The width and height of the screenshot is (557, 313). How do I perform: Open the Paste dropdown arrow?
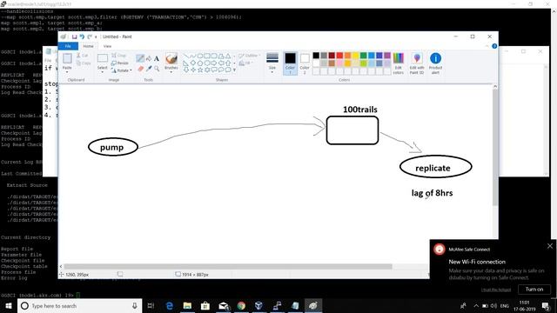click(67, 72)
